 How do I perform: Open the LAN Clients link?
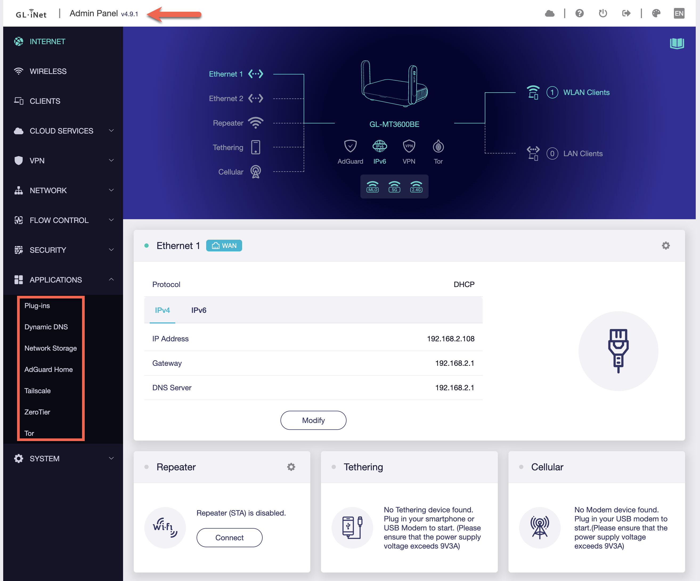coord(583,153)
